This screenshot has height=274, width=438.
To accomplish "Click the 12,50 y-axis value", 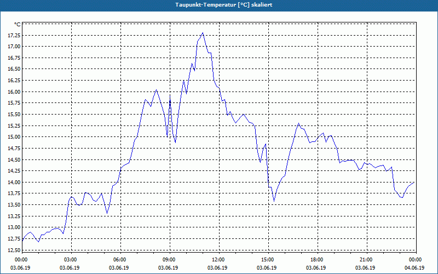I will pyautogui.click(x=15, y=250).
